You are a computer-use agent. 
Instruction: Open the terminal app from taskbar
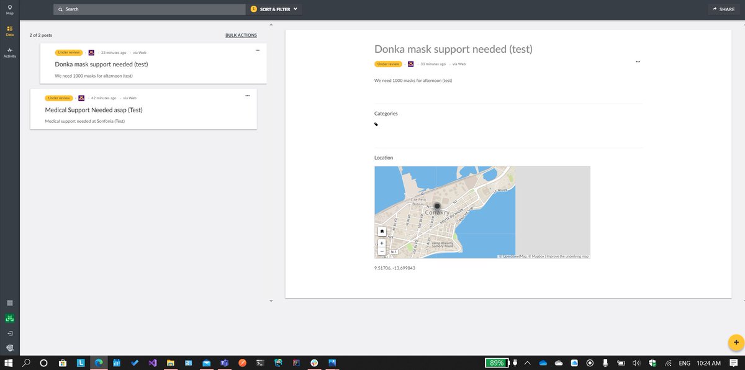pyautogui.click(x=261, y=363)
